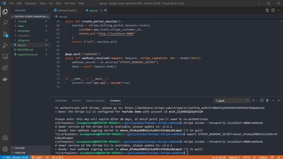The image size is (283, 159).
Task: Click the main branch status item
Action: (x=37, y=157)
